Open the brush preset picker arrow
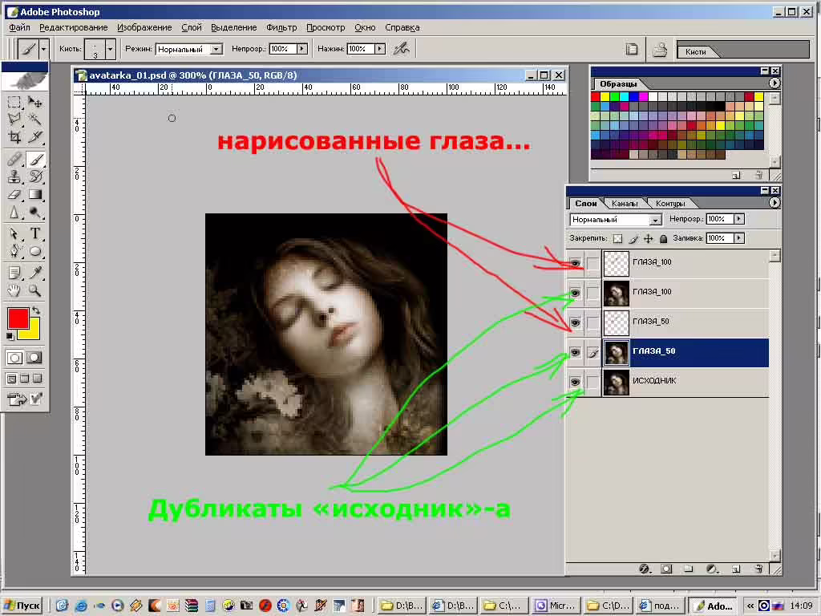This screenshot has width=821, height=616. click(110, 49)
